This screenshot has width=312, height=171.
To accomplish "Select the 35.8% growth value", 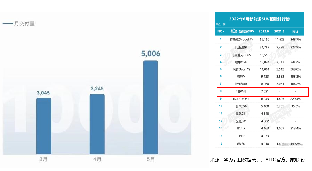I will pyautogui.click(x=296, y=106).
